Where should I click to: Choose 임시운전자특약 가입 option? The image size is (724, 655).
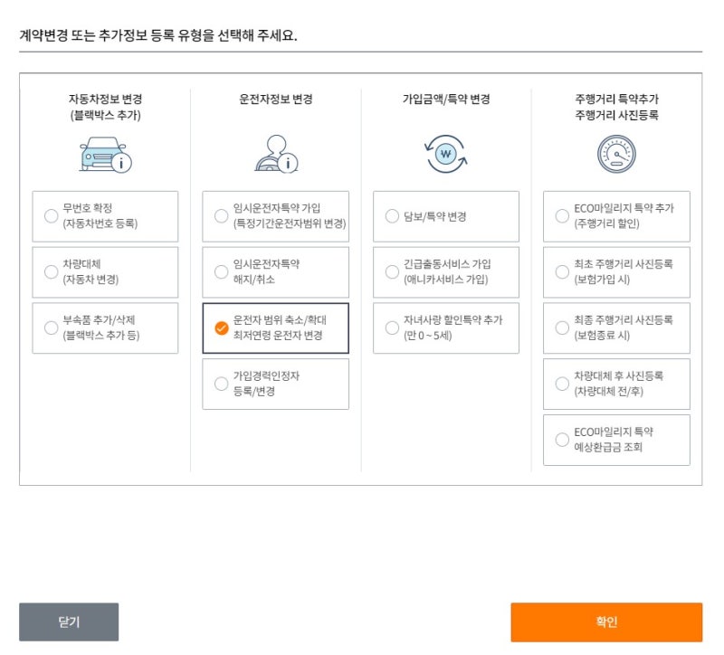276,216
